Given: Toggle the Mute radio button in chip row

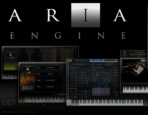Looking at the screenshot, I should 109,63.
